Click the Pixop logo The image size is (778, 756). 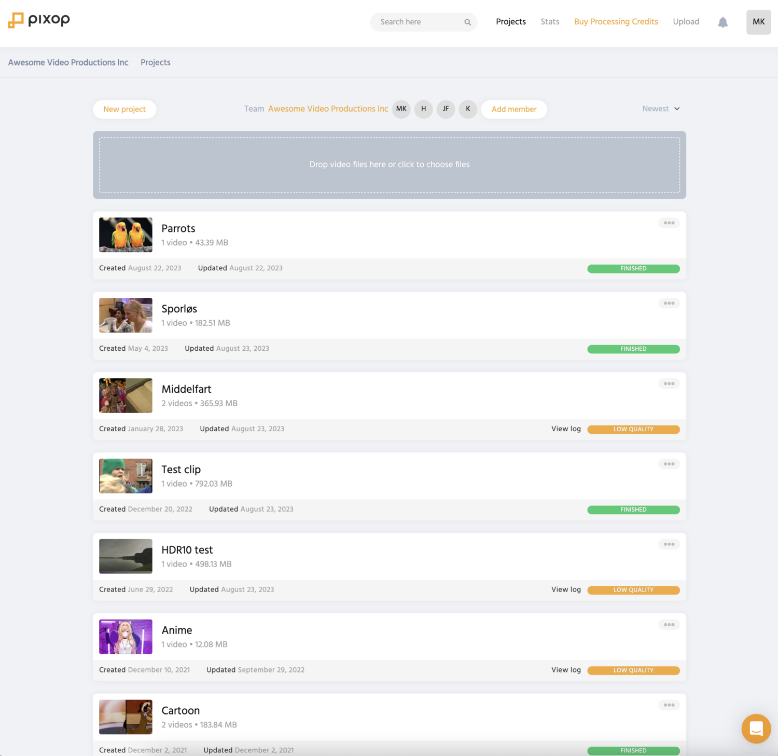(x=38, y=20)
